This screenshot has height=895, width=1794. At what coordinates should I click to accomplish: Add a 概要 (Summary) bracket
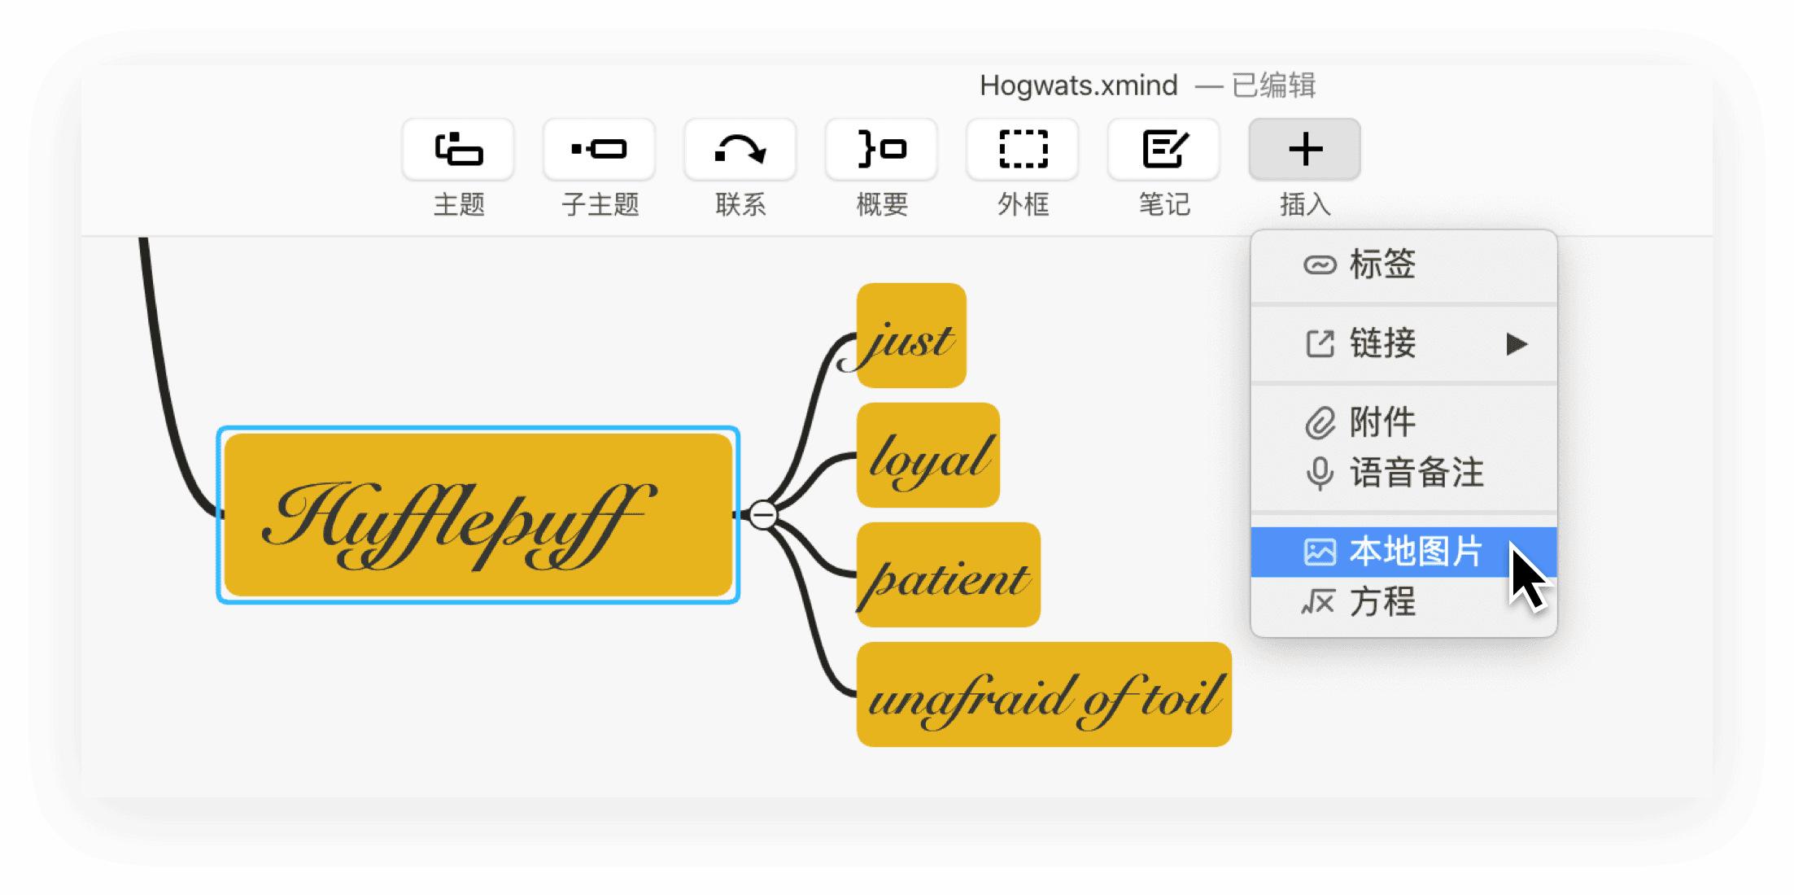coord(881,150)
